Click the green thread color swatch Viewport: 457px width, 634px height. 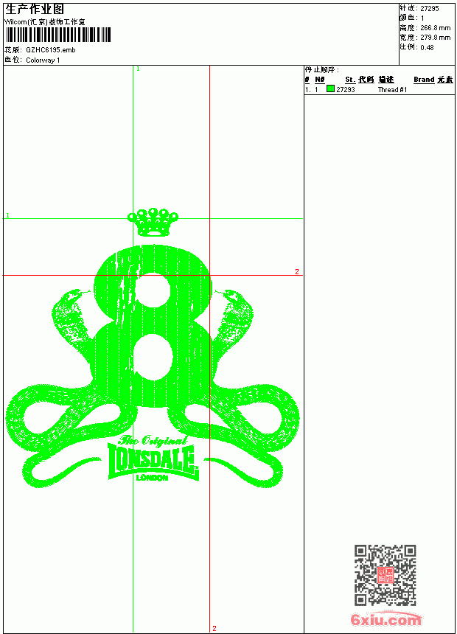330,89
